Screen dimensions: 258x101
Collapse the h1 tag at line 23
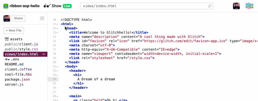coord(57,75)
